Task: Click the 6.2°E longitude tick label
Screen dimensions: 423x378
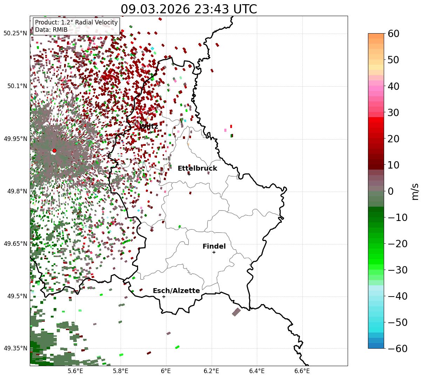Action: (x=211, y=371)
